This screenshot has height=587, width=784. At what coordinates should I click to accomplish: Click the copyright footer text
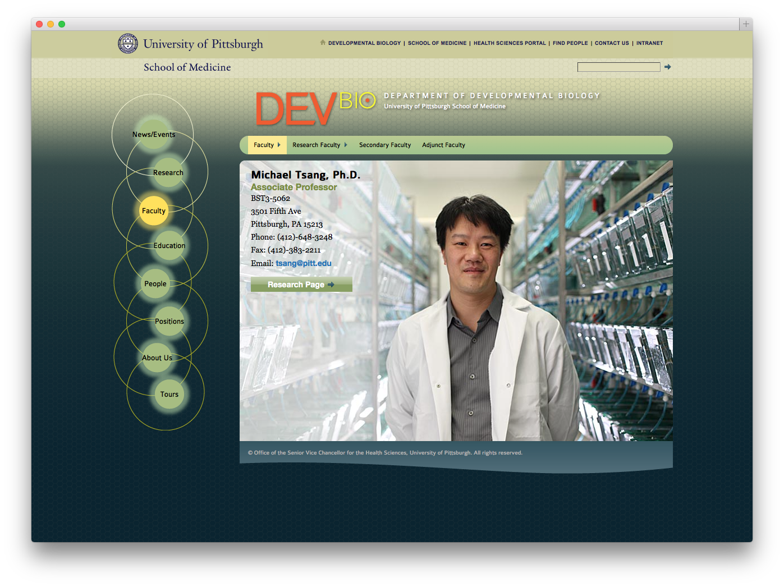[385, 453]
